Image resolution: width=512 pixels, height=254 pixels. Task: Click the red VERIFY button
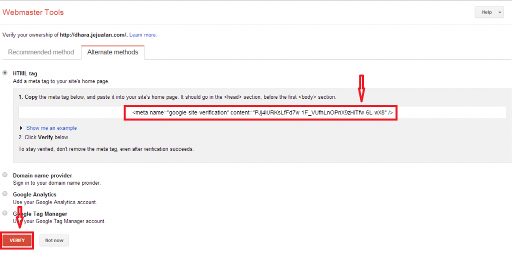[x=17, y=241]
